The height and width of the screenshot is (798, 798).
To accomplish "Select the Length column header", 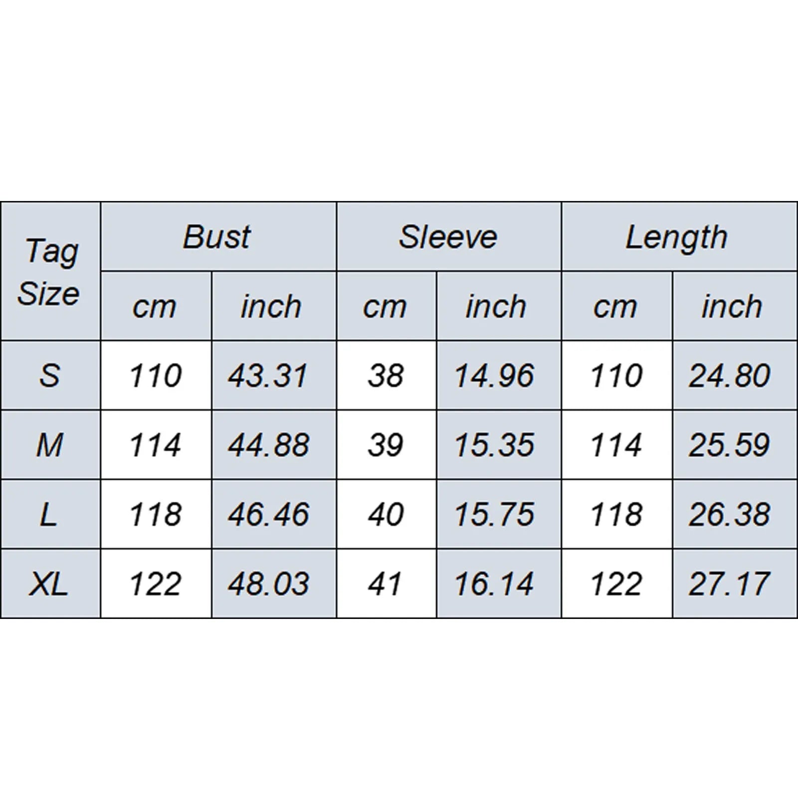I will pos(679,237).
